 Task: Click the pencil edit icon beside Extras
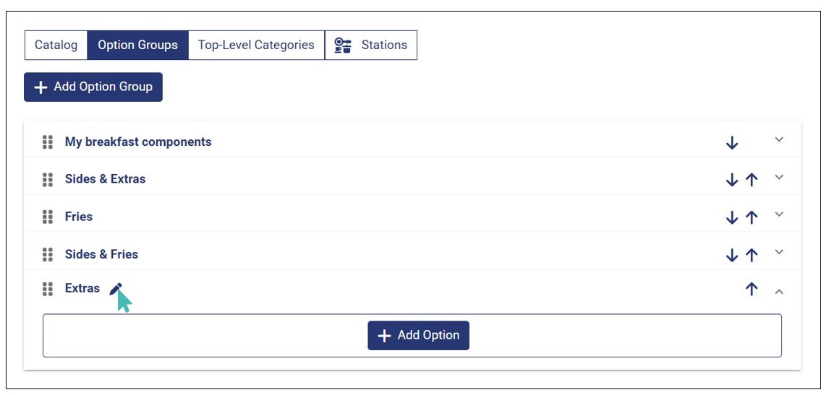116,289
